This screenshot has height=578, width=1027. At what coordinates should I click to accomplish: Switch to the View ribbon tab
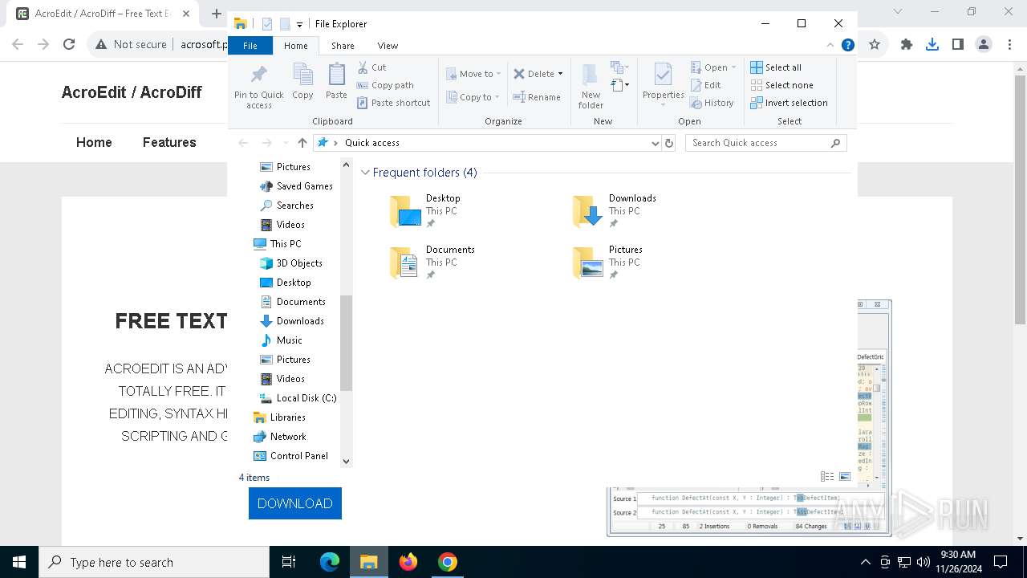388,46
